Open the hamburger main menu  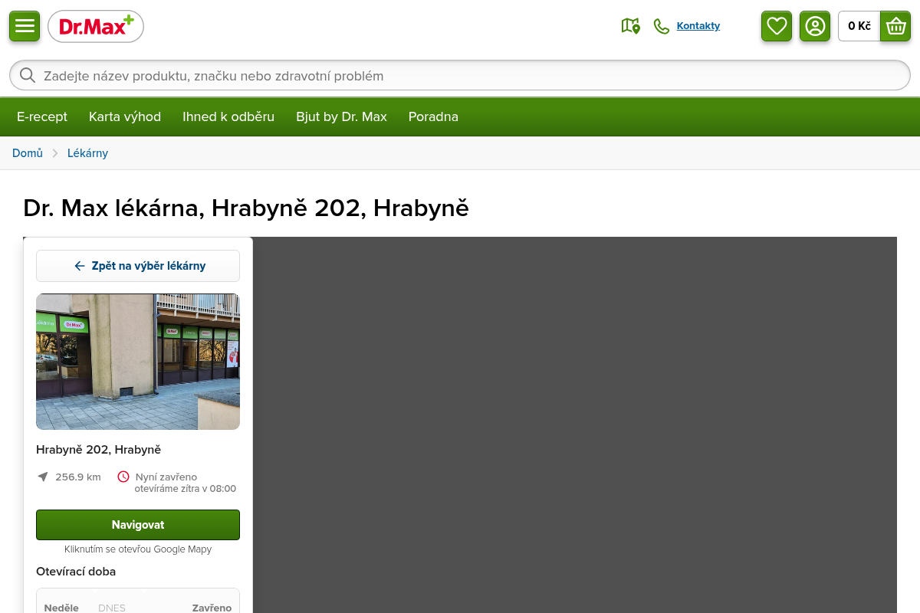coord(25,26)
